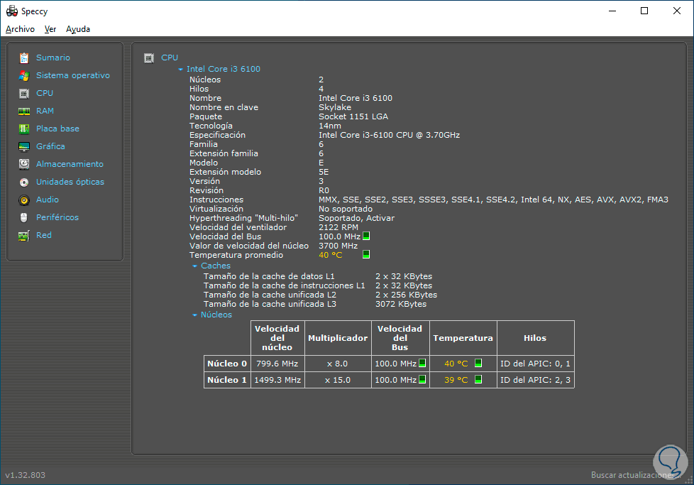This screenshot has height=485, width=694.
Task: Click the Audio speaker icon
Action: click(24, 200)
